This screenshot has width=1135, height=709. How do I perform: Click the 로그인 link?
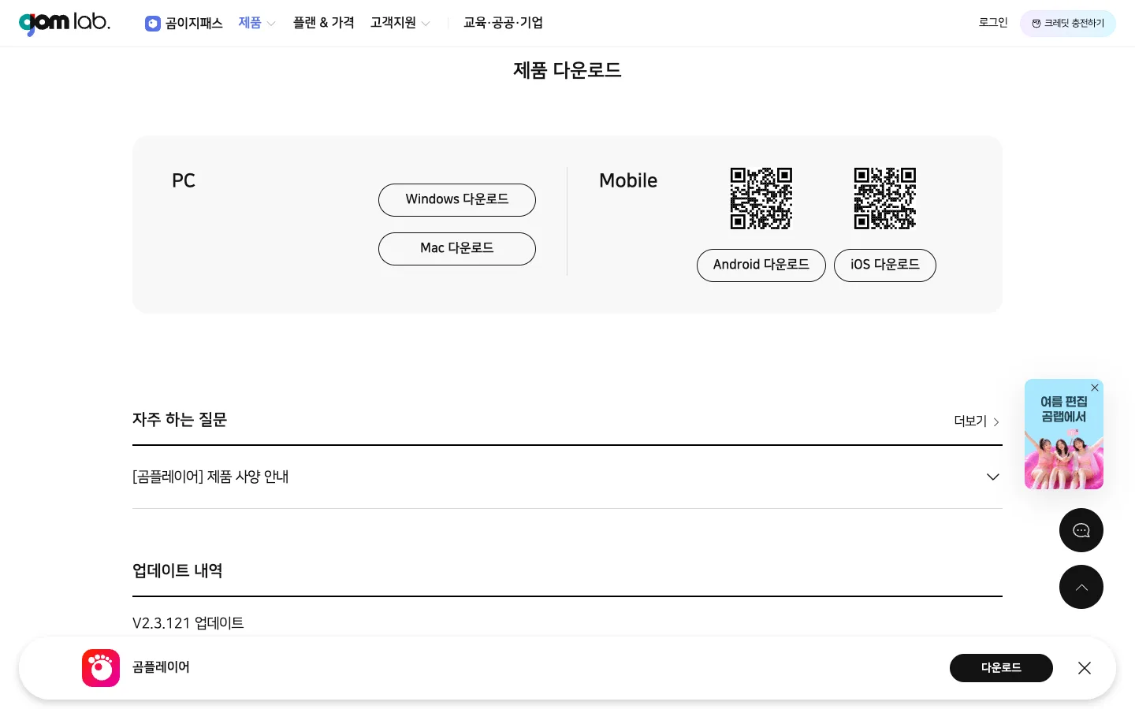993,23
